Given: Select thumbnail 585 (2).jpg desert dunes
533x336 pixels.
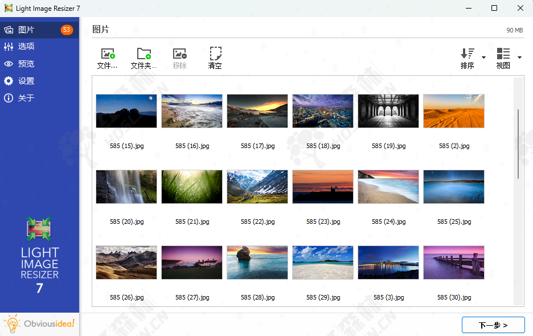Looking at the screenshot, I should tap(454, 111).
